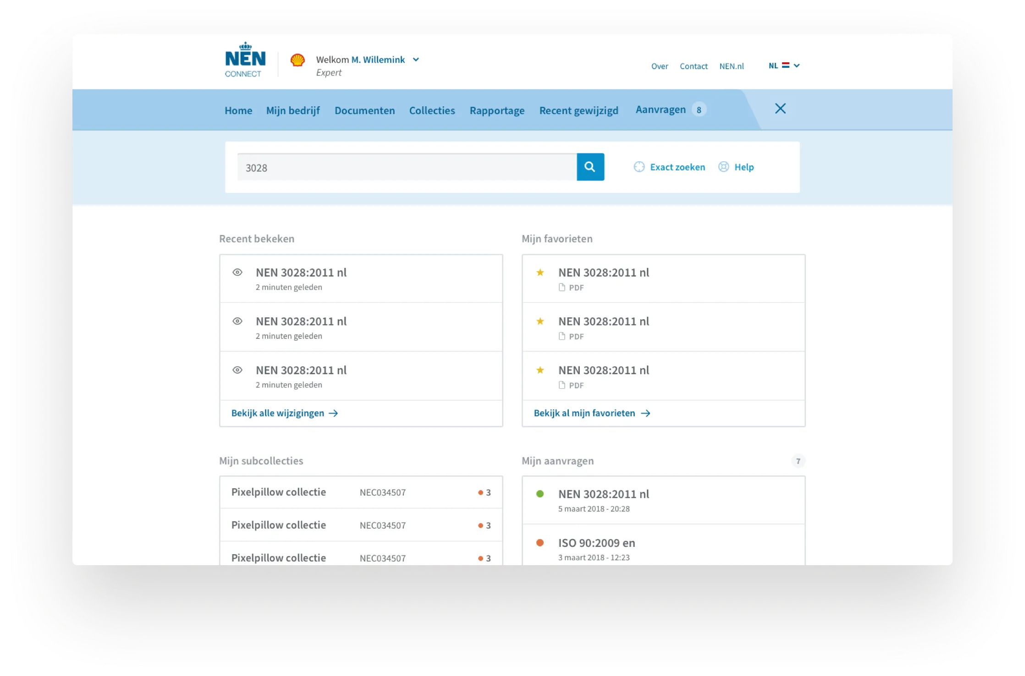Click the Shell company logo
Viewport: 1025px width, 676px height.
click(x=298, y=60)
